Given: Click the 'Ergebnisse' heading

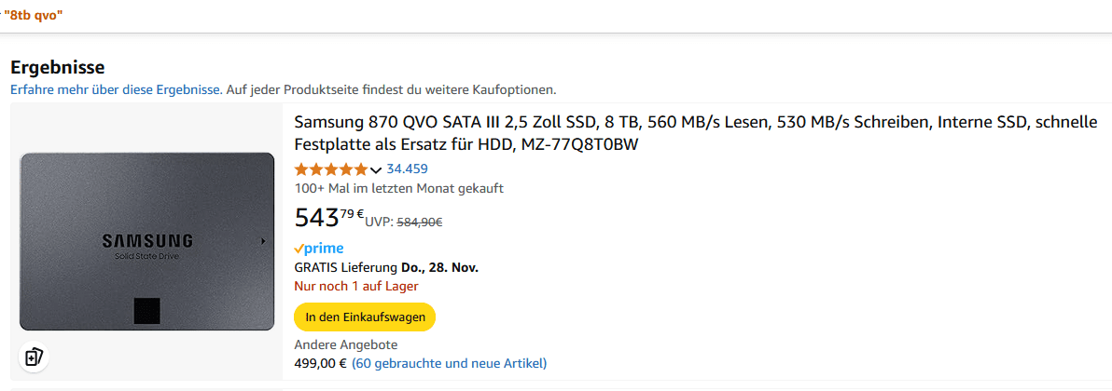Looking at the screenshot, I should (57, 67).
